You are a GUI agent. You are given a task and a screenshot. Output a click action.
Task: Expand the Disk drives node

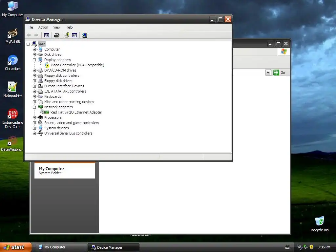pos(34,55)
